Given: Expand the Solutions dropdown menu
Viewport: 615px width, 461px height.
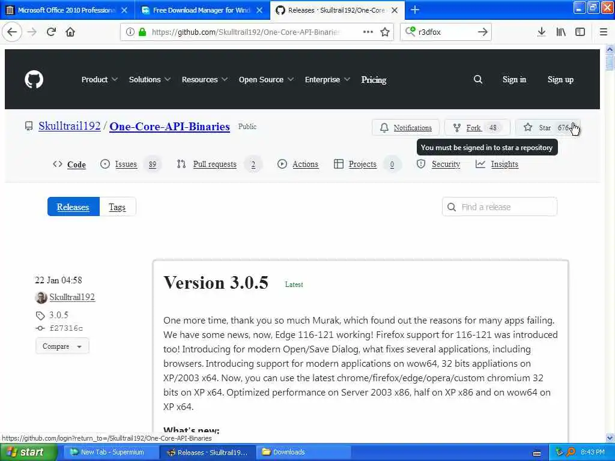Looking at the screenshot, I should (150, 80).
